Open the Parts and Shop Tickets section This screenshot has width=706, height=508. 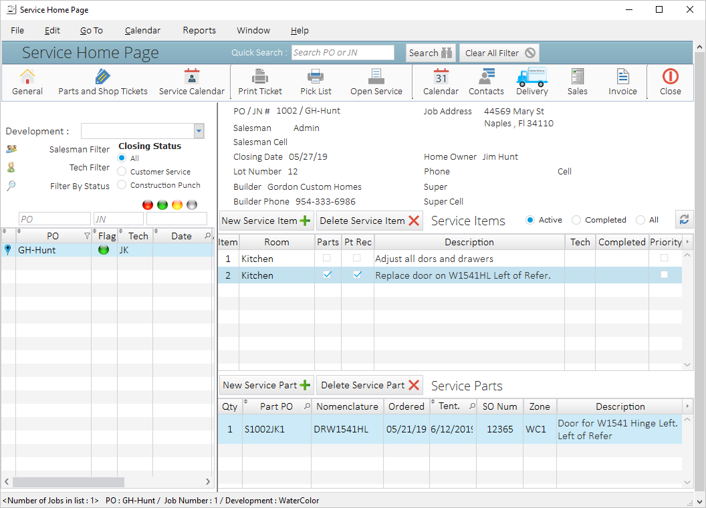click(102, 82)
